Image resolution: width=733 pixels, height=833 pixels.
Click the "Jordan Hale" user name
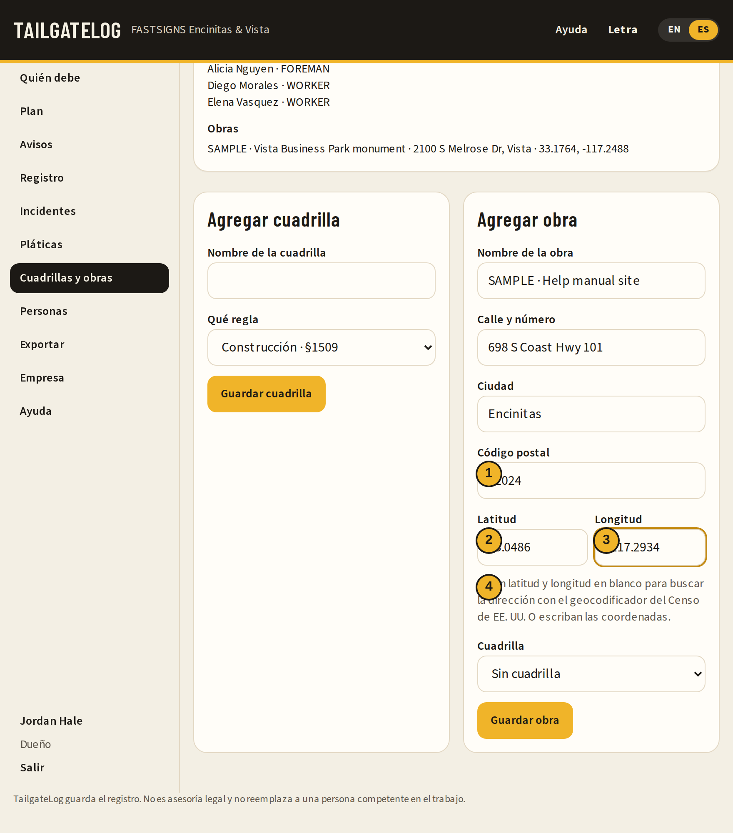(51, 721)
